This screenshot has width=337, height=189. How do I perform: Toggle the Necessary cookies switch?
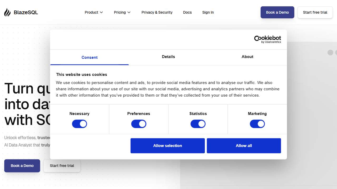point(80,124)
